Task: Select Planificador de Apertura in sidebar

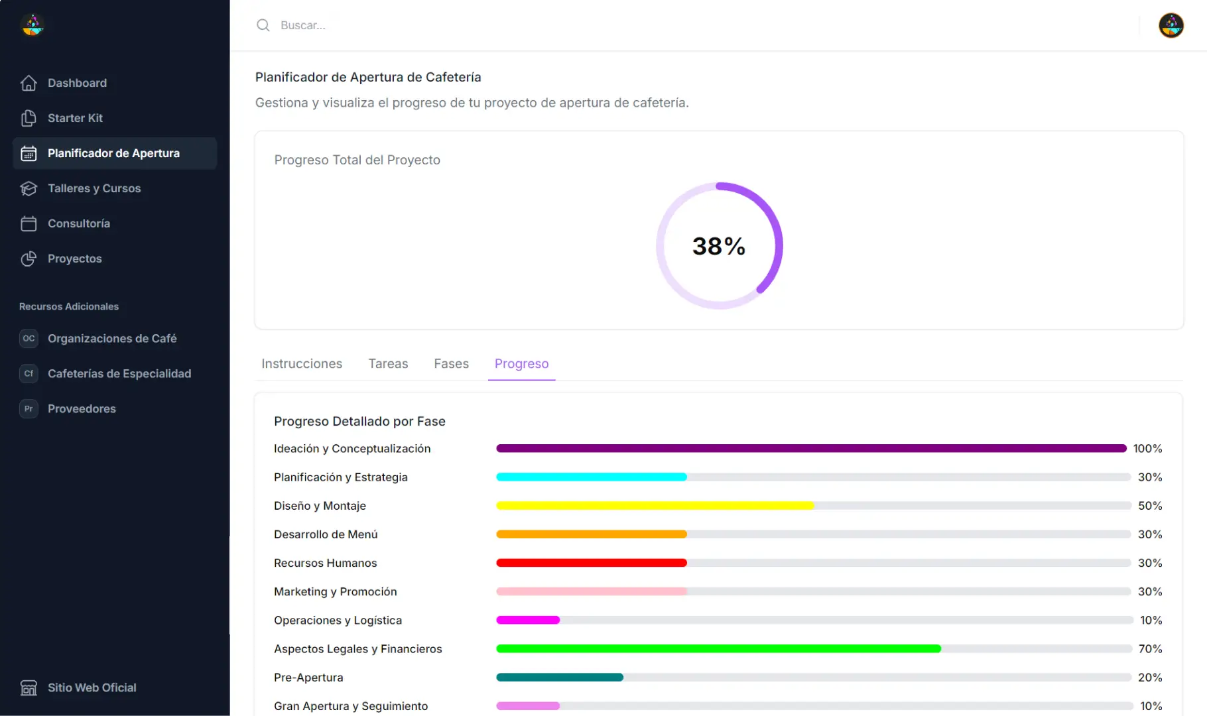Action: [113, 153]
